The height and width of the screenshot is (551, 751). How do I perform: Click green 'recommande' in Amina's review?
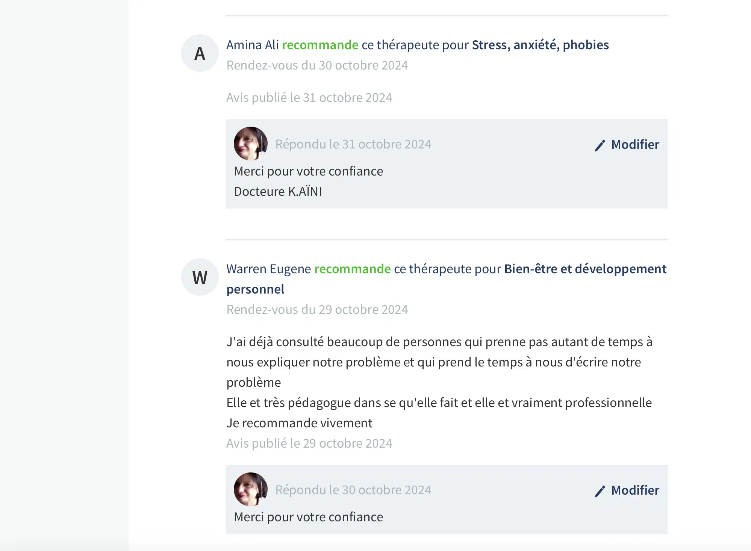[320, 45]
